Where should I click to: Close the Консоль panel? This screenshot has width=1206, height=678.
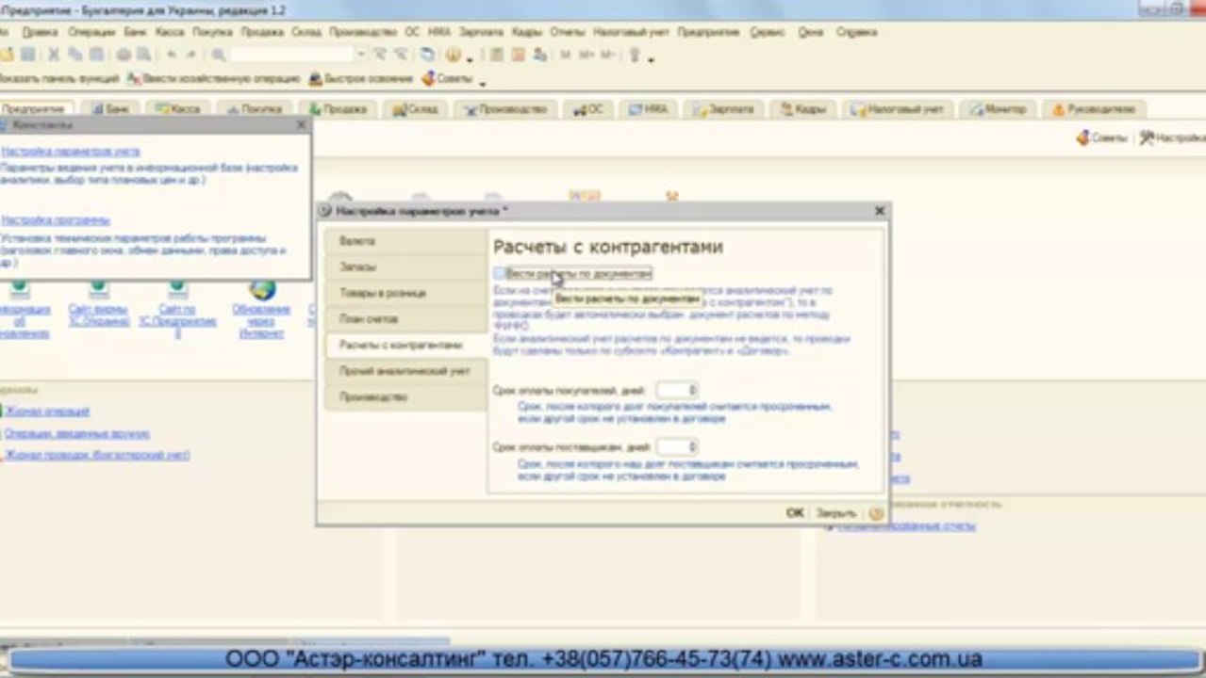pos(301,125)
